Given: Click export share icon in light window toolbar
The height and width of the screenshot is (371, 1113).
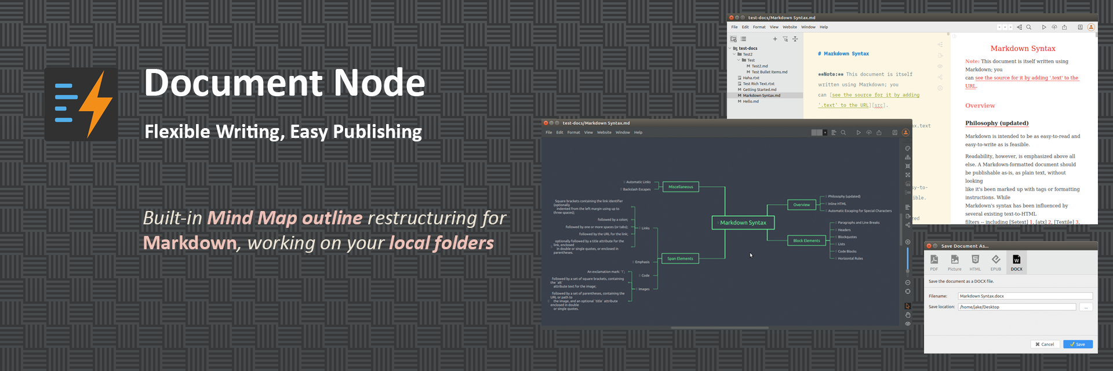Looking at the screenshot, I should point(1064,27).
